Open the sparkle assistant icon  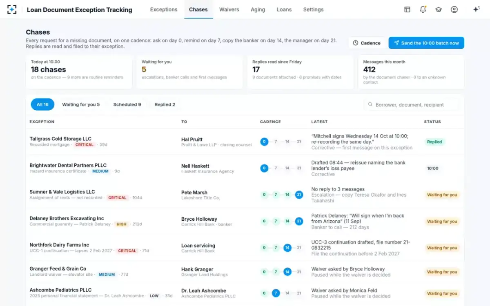point(476,9)
